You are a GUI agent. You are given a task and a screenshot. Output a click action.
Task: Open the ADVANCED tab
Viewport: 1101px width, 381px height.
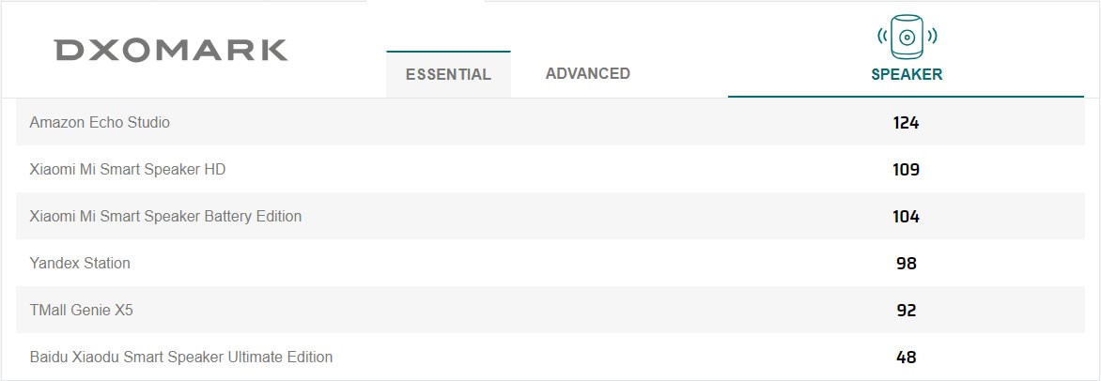pyautogui.click(x=588, y=74)
